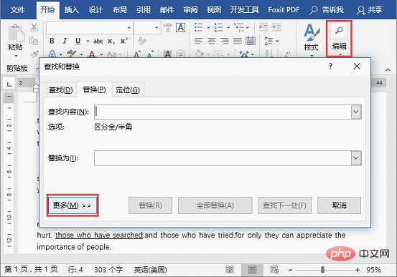Click the 取消 Cancel button
The height and width of the screenshot is (277, 397).
click(x=340, y=205)
